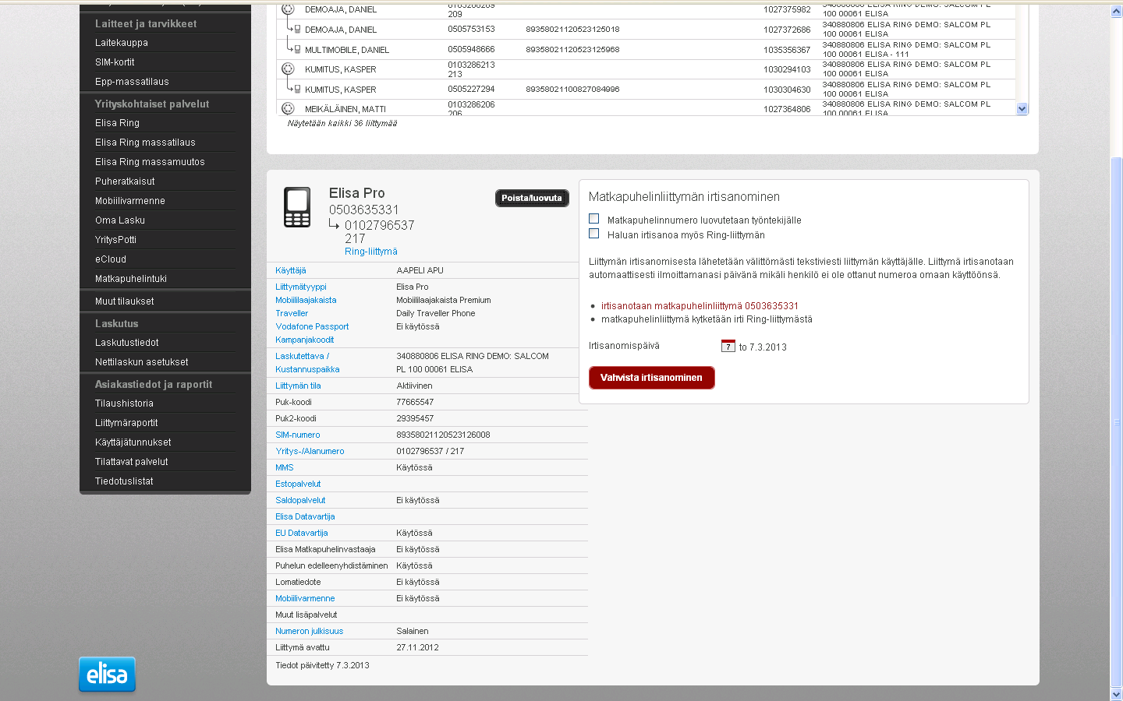Open Matkapuhelintuki menu item
This screenshot has height=701, width=1123.
(131, 279)
